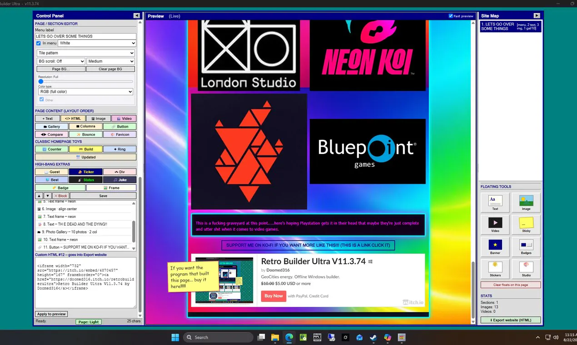Add a Button block
The height and width of the screenshot is (345, 577).
(119, 127)
